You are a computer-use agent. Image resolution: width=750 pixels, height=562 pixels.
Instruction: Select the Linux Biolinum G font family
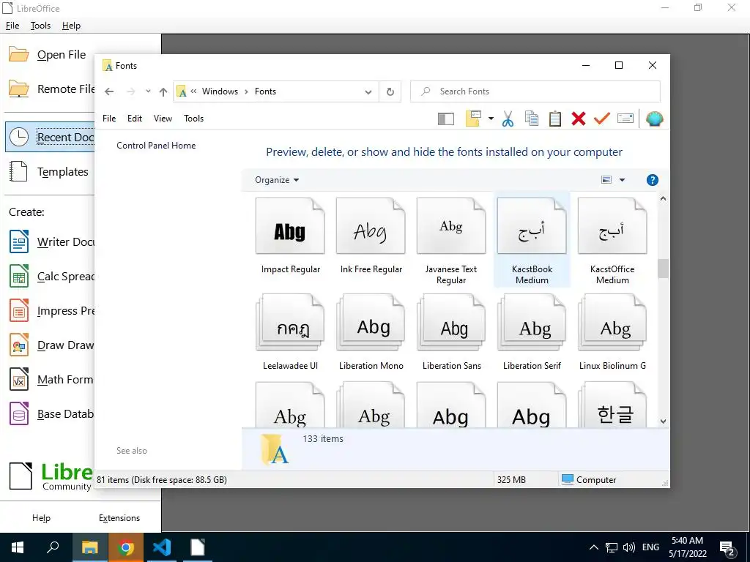click(x=612, y=333)
